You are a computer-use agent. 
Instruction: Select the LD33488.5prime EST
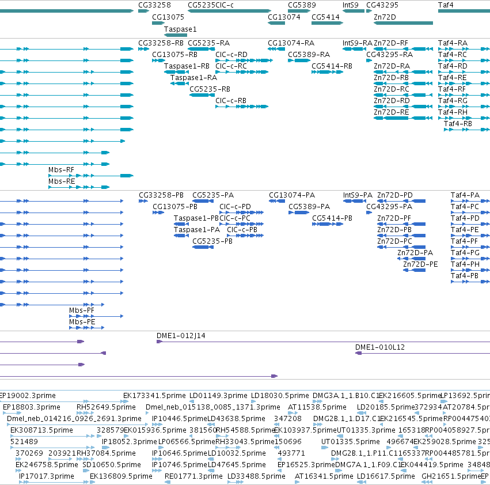pyautogui.click(x=234, y=482)
